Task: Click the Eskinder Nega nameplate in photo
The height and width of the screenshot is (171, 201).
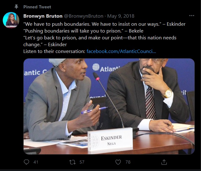Action: pyautogui.click(x=110, y=139)
